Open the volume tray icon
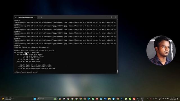Image resolution: width=180 pixels, height=101 pixels. tap(166, 99)
